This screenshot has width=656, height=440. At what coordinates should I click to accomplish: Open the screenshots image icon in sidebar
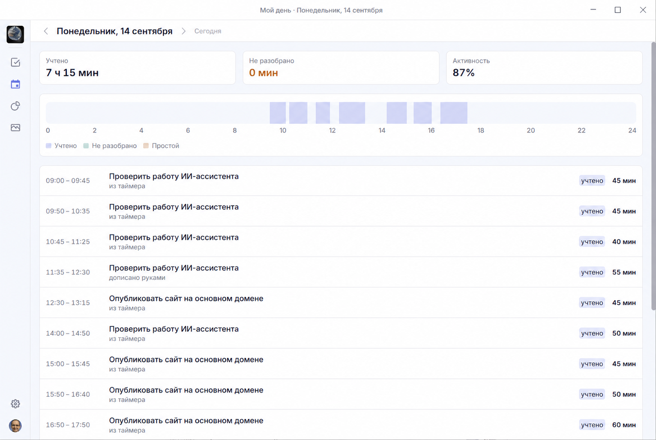[x=15, y=128]
